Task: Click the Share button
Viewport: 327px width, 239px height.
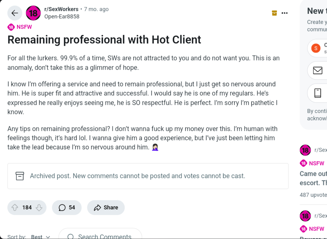Action: click(106, 207)
